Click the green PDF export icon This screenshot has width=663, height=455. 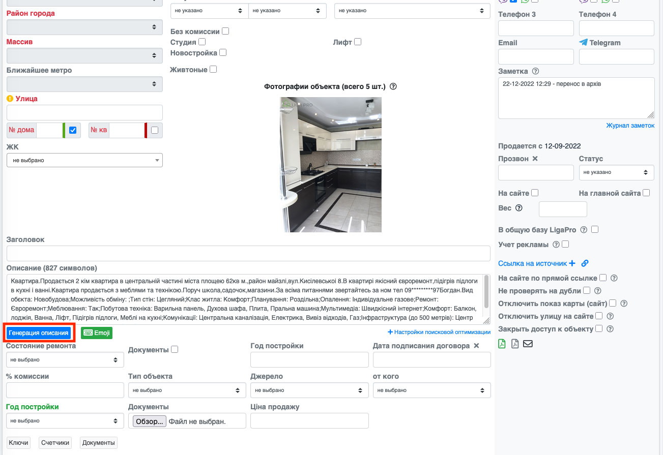pyautogui.click(x=502, y=344)
